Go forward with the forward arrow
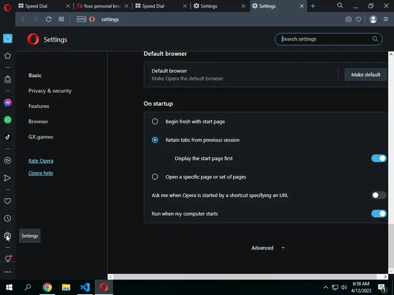The width and height of the screenshot is (394, 295). click(36, 19)
